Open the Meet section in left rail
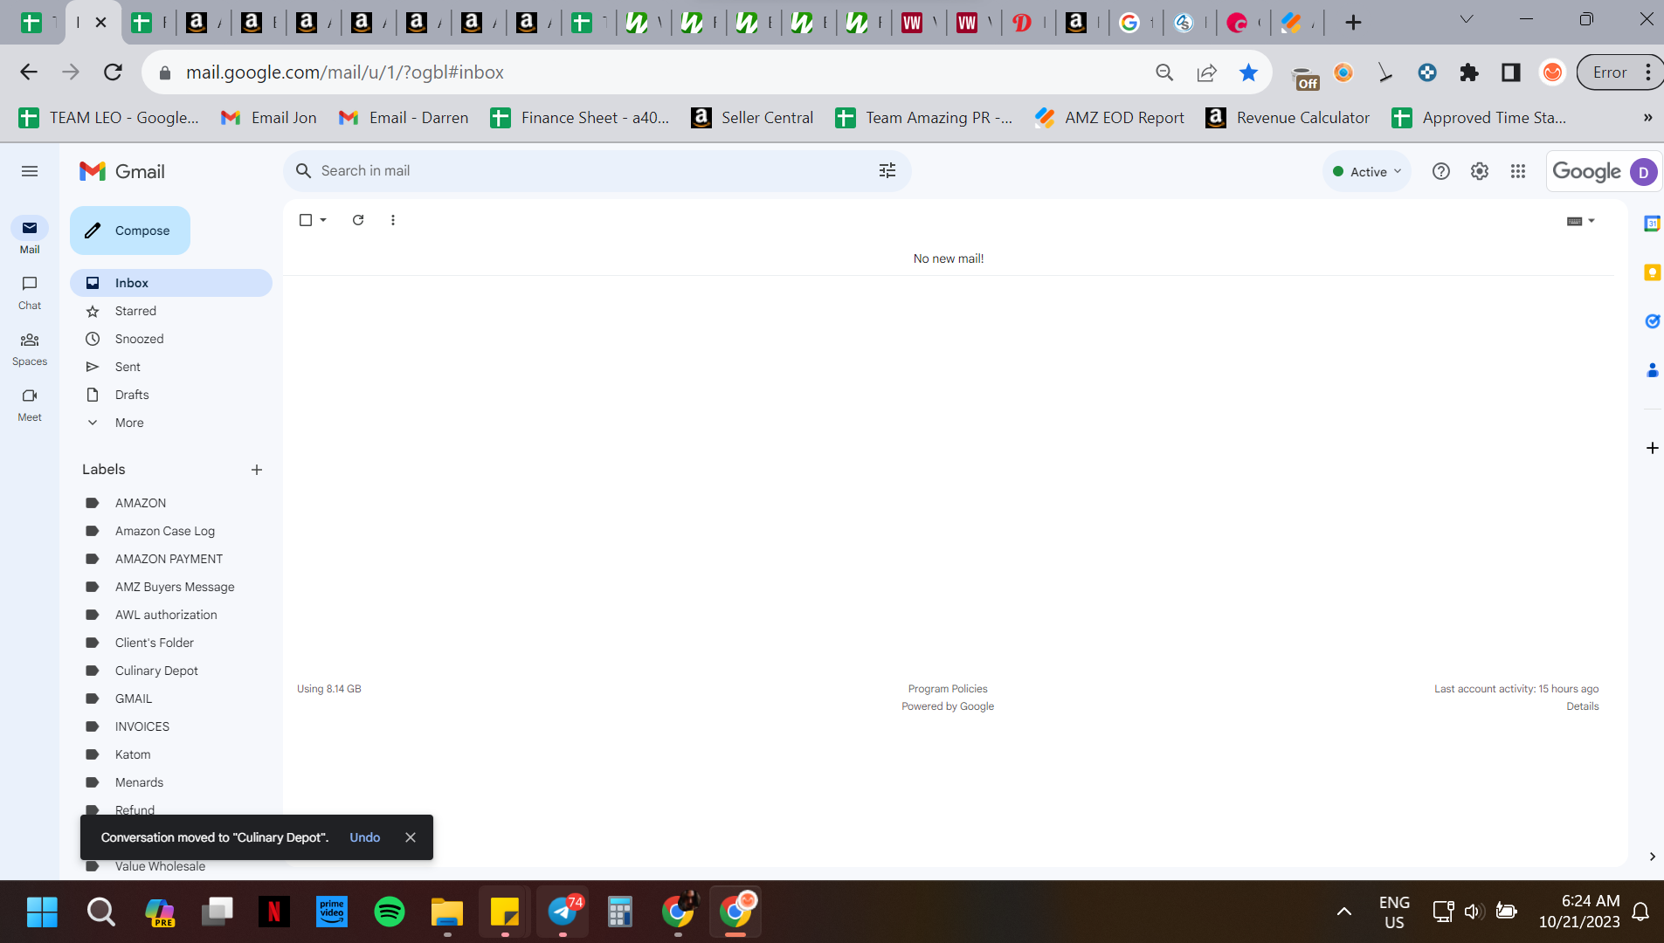Screen dimensions: 1664x943 pyautogui.click(x=30, y=404)
